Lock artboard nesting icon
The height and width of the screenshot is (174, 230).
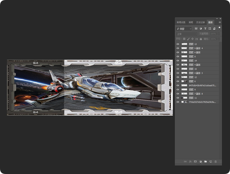pos(197,39)
